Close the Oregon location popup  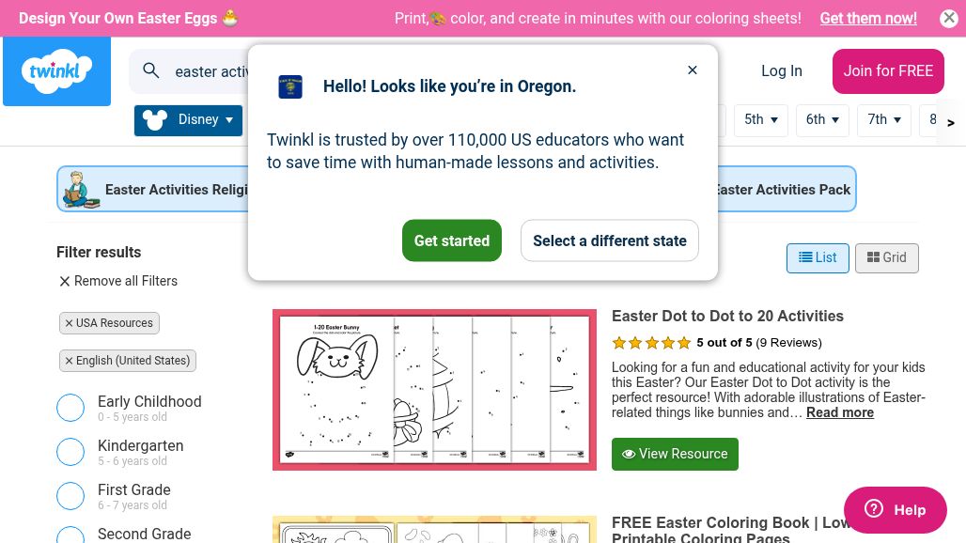pyautogui.click(x=693, y=70)
